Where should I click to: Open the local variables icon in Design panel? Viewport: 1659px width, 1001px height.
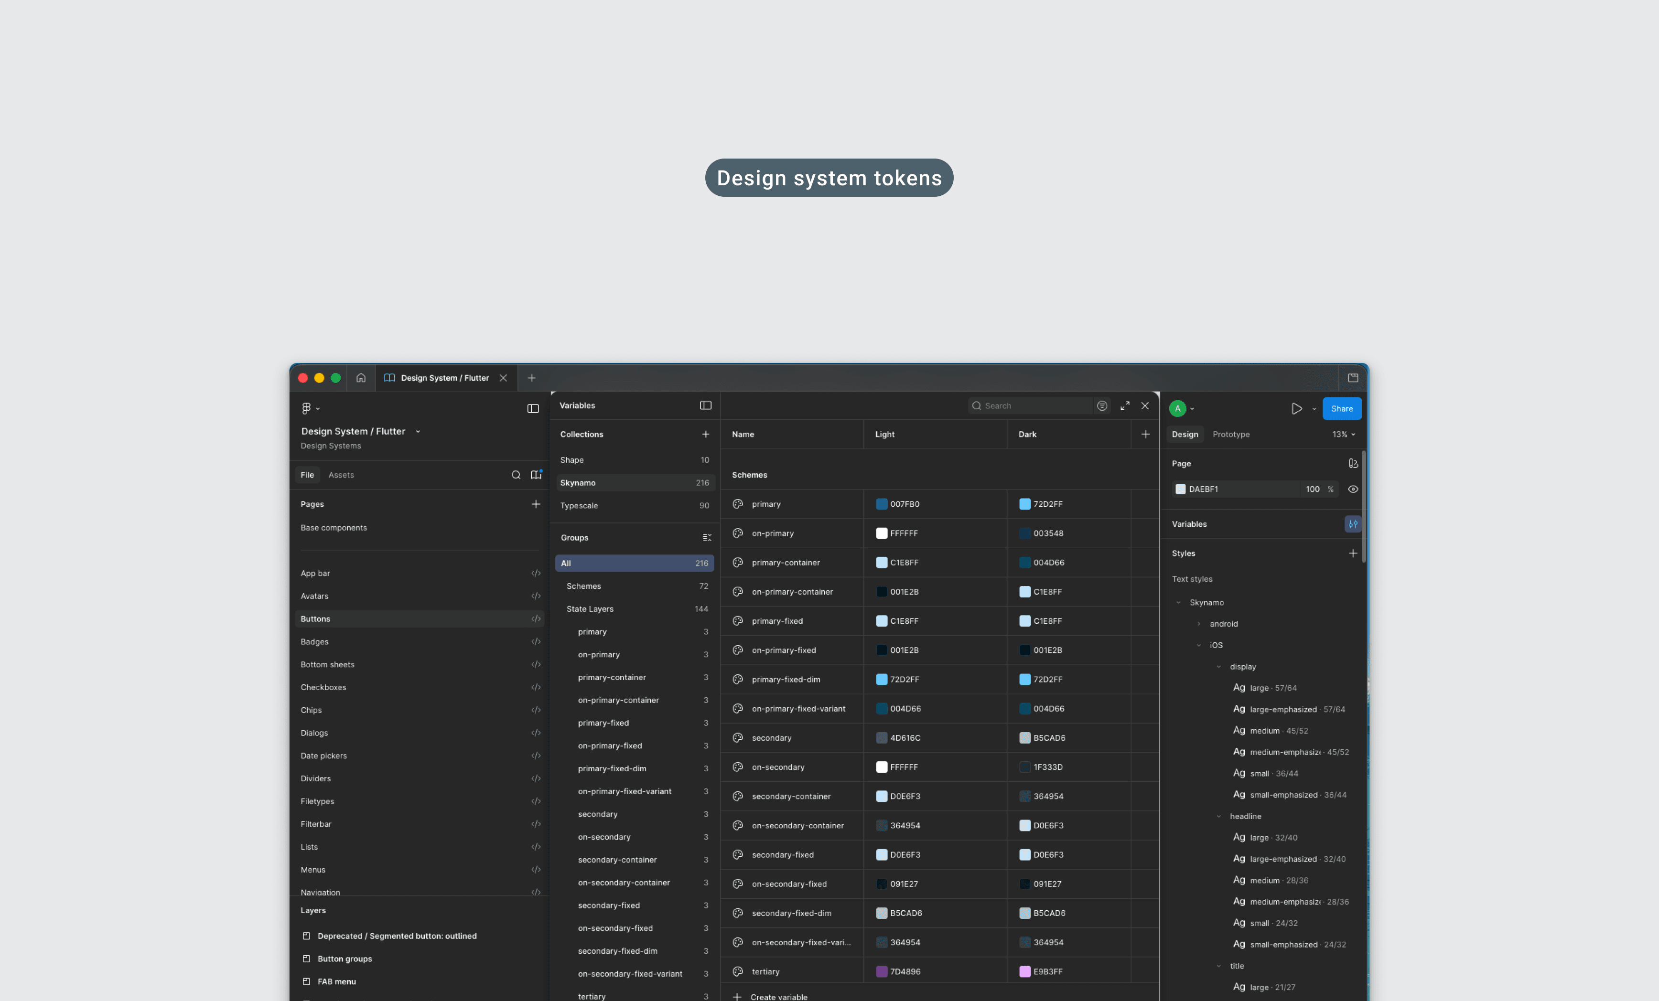tap(1353, 524)
